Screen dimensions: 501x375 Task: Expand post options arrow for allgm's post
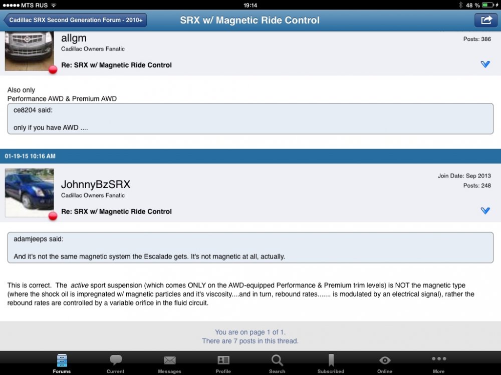pos(485,64)
